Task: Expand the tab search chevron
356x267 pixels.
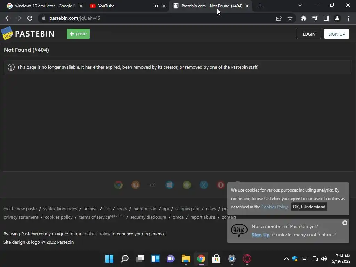Action: (300, 5)
